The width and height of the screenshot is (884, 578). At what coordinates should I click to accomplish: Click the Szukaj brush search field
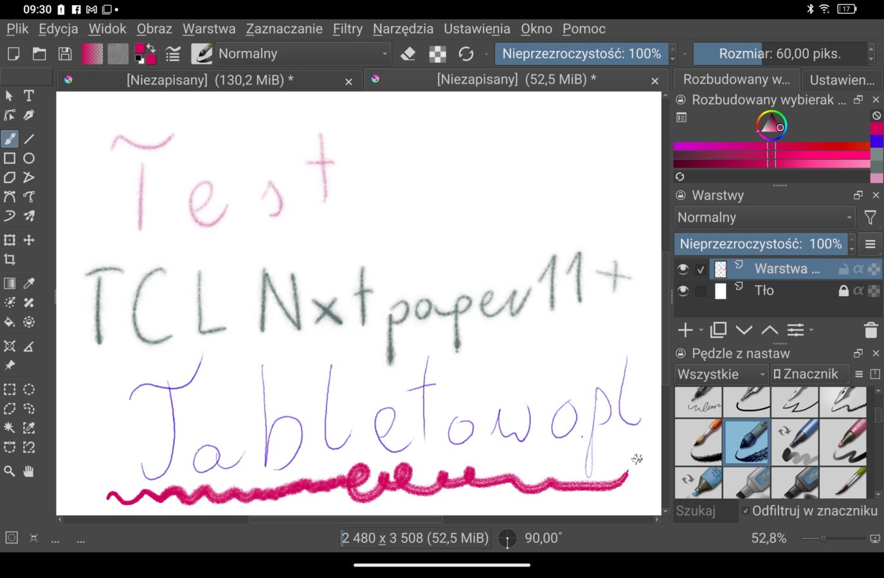[706, 511]
